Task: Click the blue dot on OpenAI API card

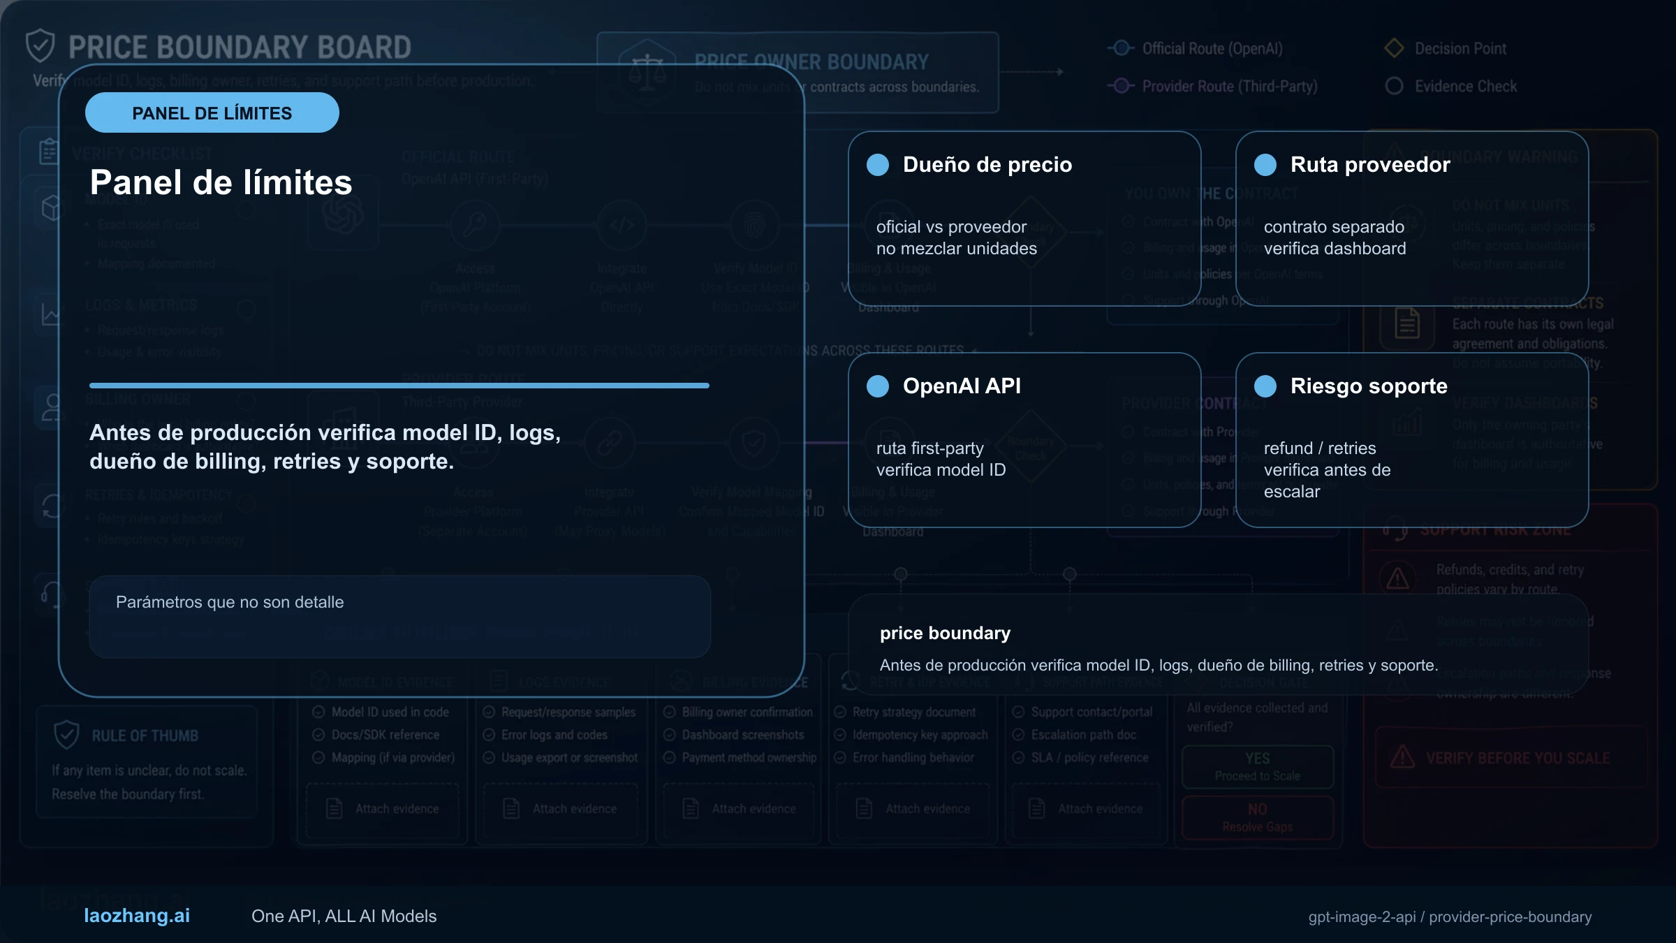Action: click(x=878, y=386)
